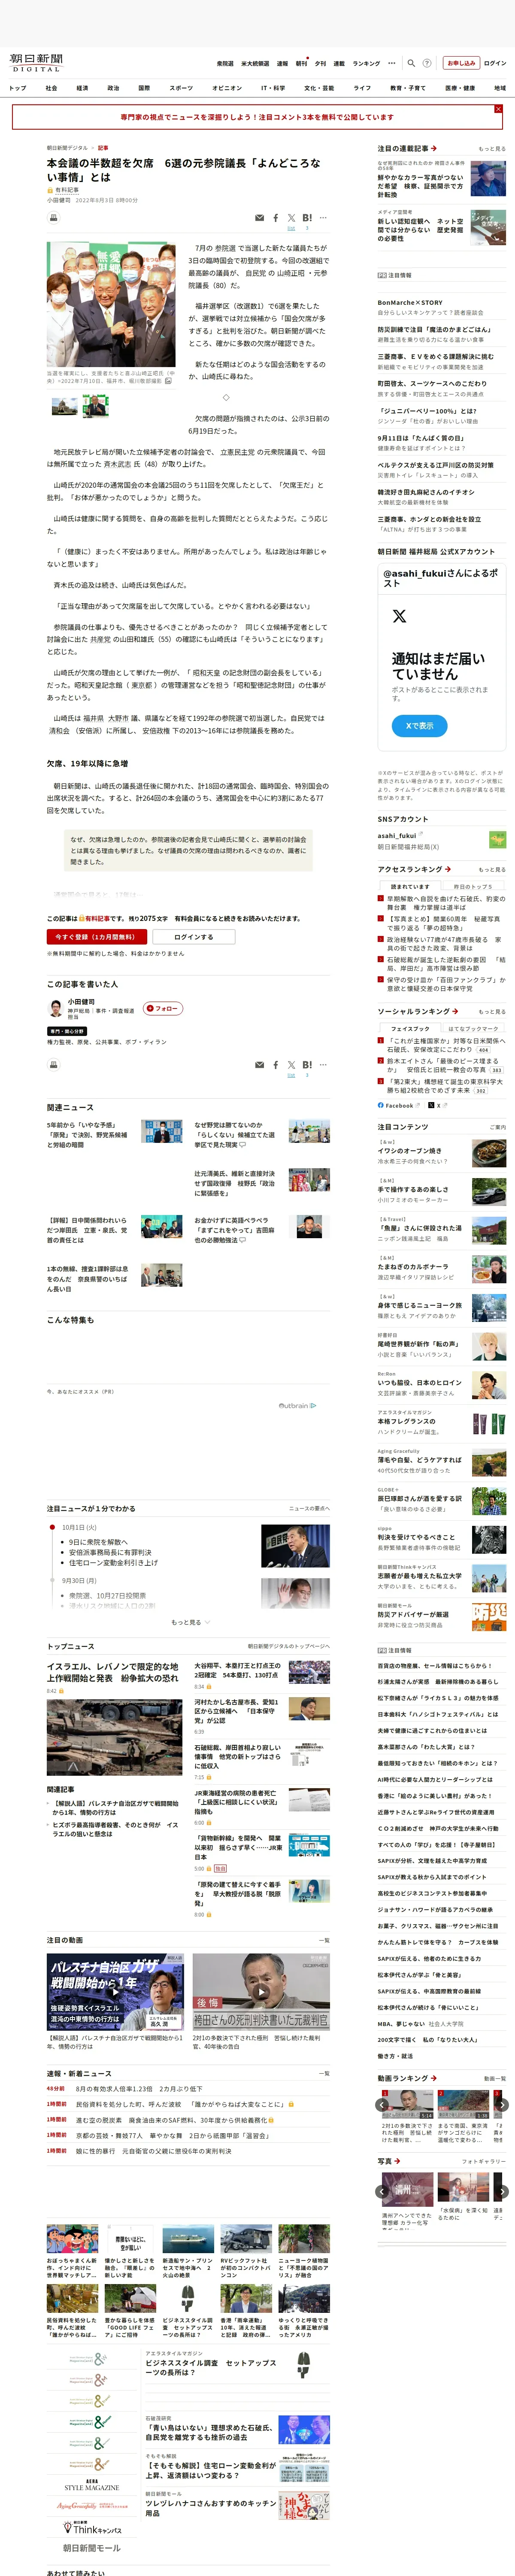
Task: Select the フェイスブック social ranking tab
Action: [410, 1028]
